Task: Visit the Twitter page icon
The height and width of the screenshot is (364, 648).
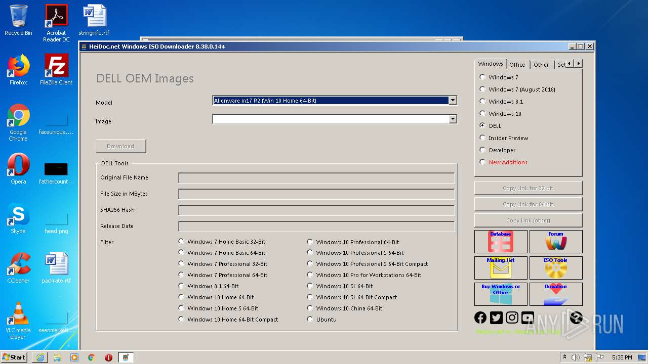Action: coord(496,317)
